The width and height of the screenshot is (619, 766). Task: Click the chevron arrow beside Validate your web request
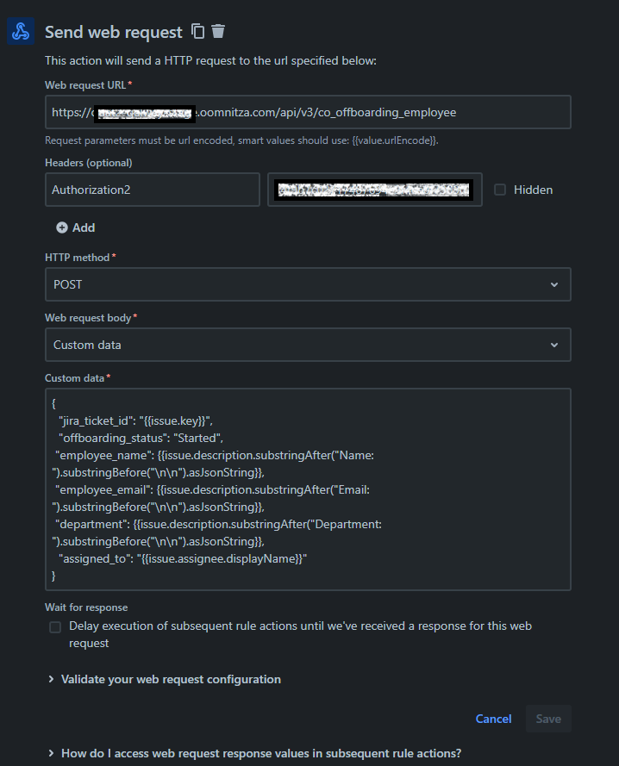coord(52,679)
